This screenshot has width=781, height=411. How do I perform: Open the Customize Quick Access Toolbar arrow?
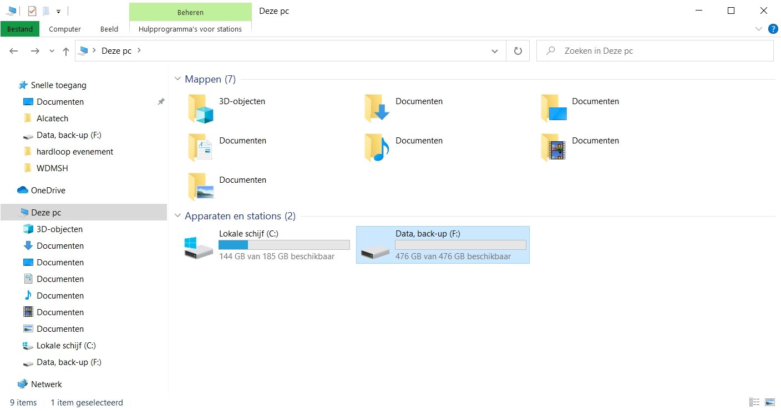click(x=58, y=11)
